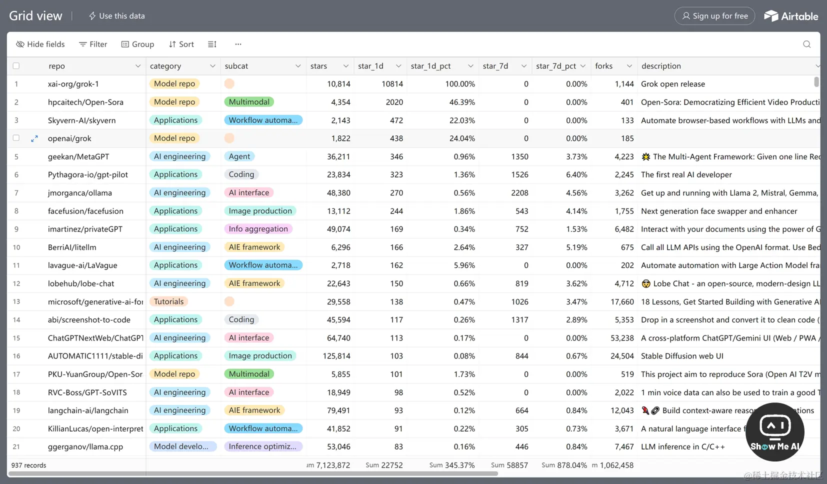Click Image production tag in facefusion row
This screenshot has width=827, height=484.
tap(260, 211)
